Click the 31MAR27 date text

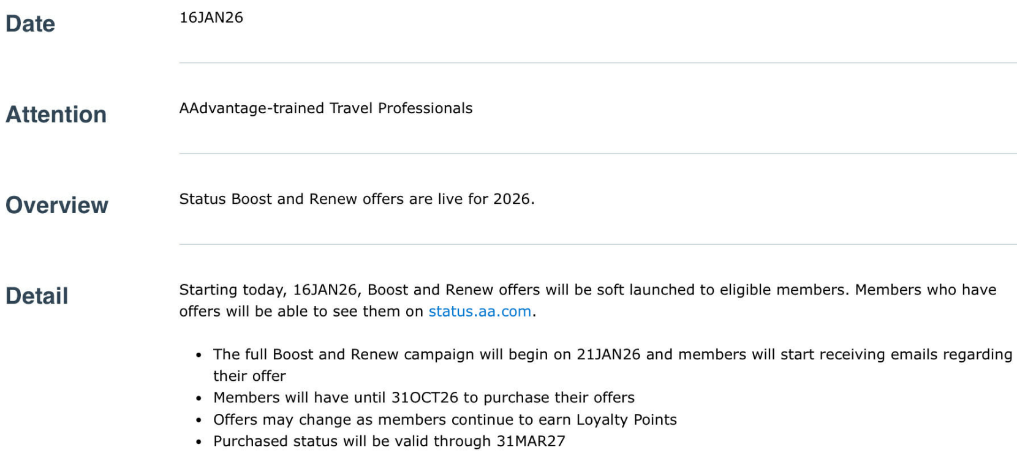pos(531,441)
